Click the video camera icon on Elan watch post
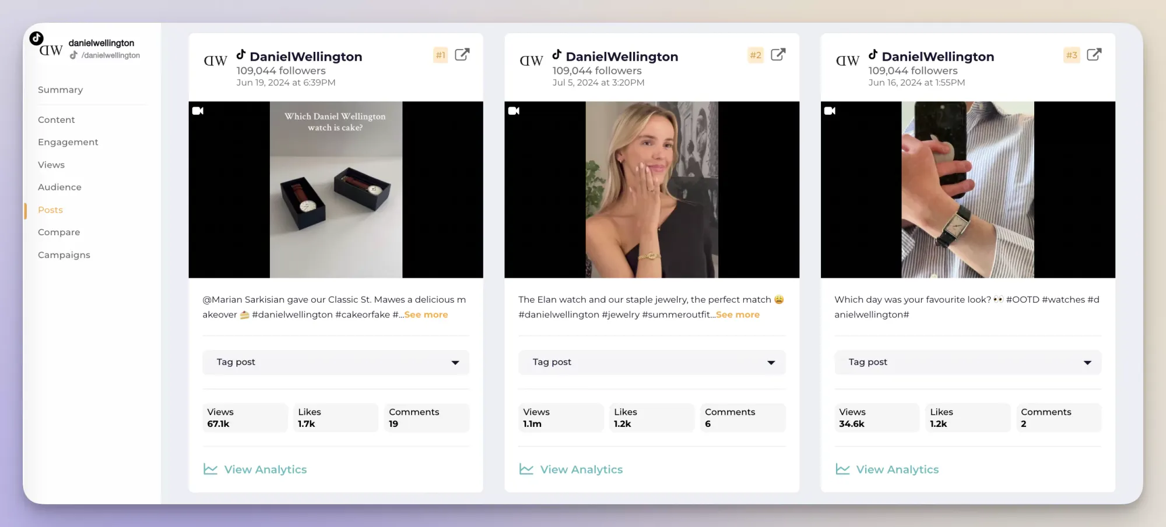Image resolution: width=1166 pixels, height=527 pixels. tap(514, 111)
